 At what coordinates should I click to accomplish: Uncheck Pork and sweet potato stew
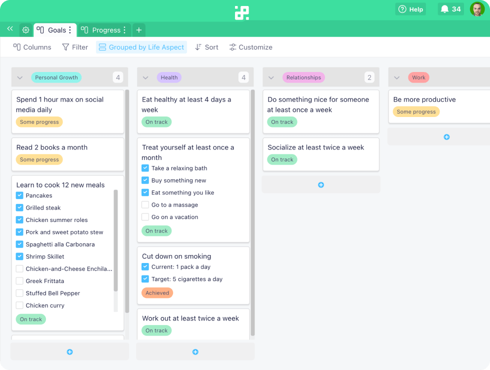tap(19, 232)
